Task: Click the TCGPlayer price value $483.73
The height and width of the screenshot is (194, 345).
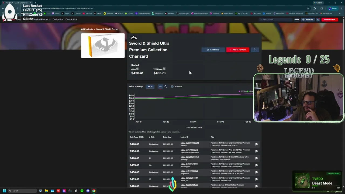Action: coord(159,73)
